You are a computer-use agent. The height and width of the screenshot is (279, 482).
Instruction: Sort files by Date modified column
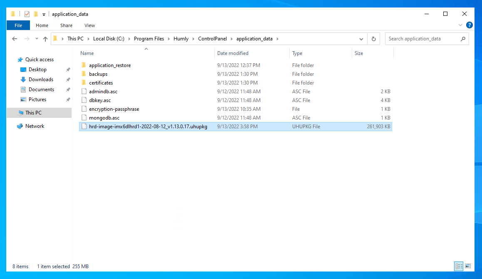(x=233, y=53)
